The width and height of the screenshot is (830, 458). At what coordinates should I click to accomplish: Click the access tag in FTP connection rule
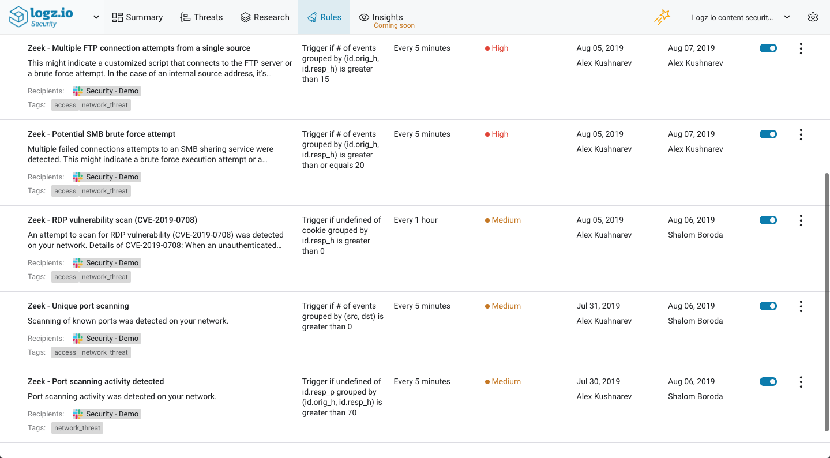[65, 105]
